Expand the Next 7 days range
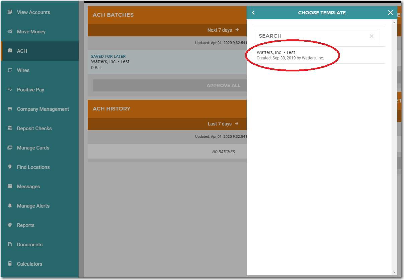Screen dimensions: 404x280 point(223,30)
